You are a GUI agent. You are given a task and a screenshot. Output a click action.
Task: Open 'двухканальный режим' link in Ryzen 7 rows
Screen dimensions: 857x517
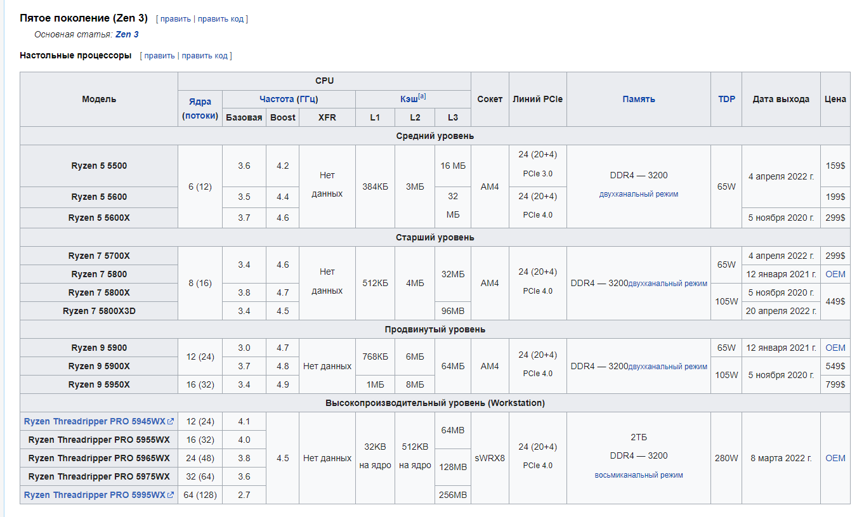click(x=667, y=284)
